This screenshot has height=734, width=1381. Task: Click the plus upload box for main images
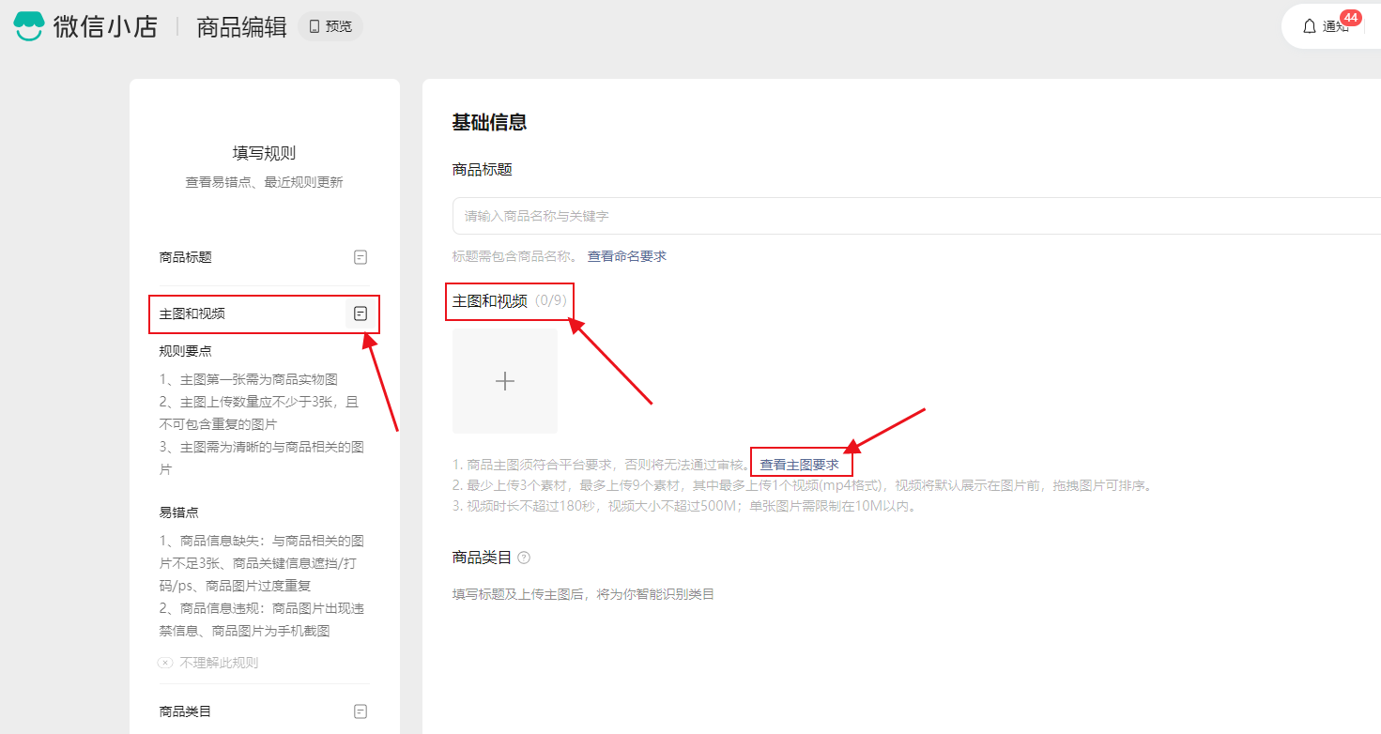click(505, 381)
